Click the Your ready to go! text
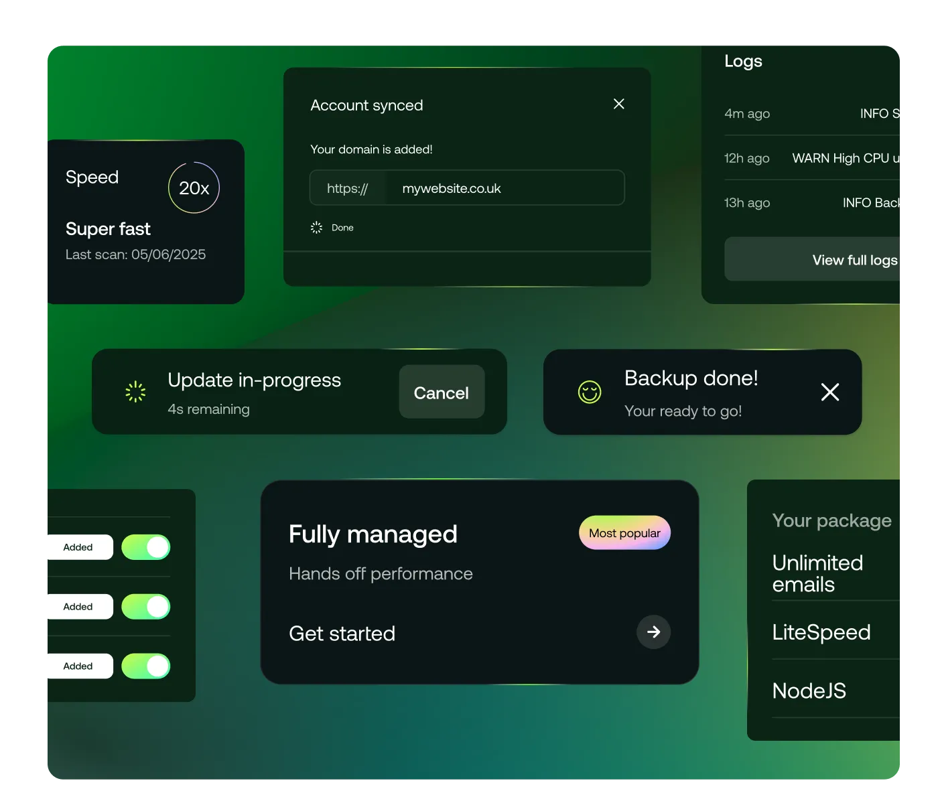938x799 pixels. [683, 411]
